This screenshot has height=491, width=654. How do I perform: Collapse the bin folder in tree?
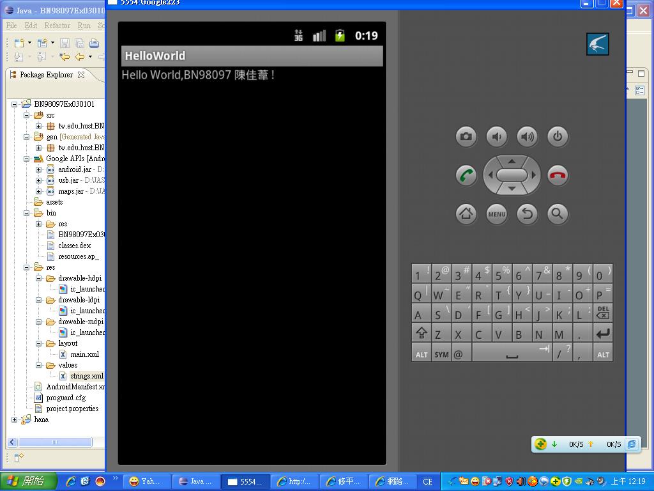tap(27, 214)
